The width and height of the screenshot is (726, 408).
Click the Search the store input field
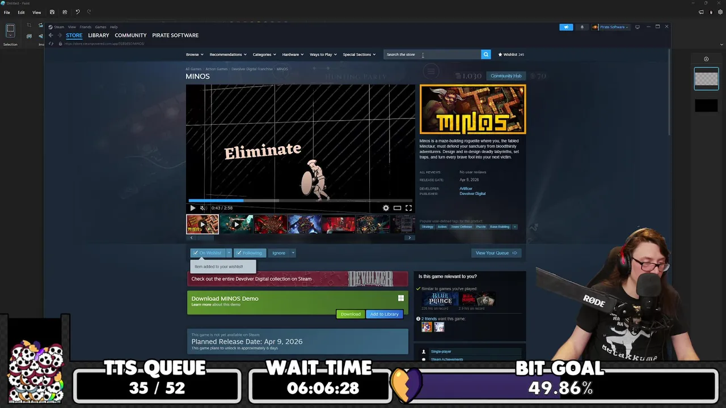tap(432, 54)
